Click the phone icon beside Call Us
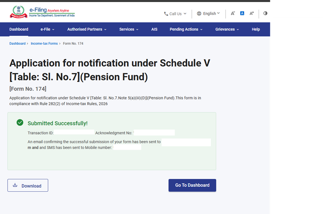This screenshot has width=323, height=214. (166, 14)
